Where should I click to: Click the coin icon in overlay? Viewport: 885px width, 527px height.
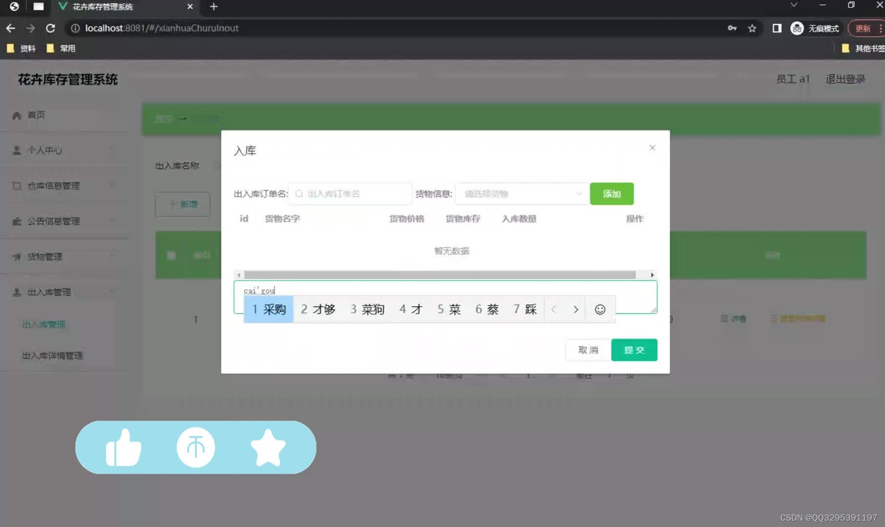pyautogui.click(x=195, y=447)
